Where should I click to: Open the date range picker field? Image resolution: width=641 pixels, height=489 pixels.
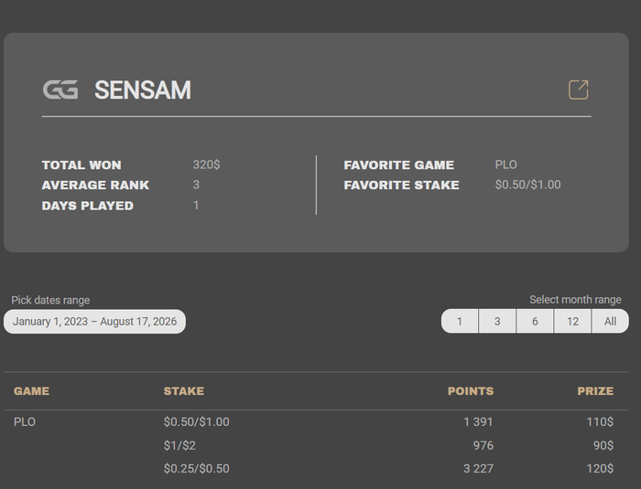pyautogui.click(x=95, y=322)
